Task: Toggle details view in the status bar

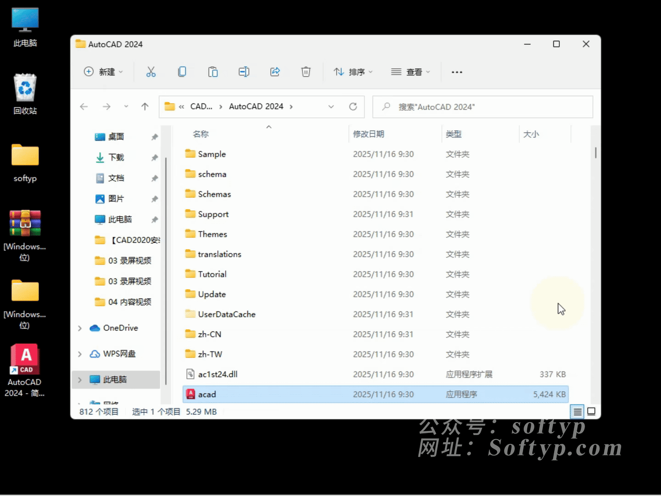Action: [577, 411]
